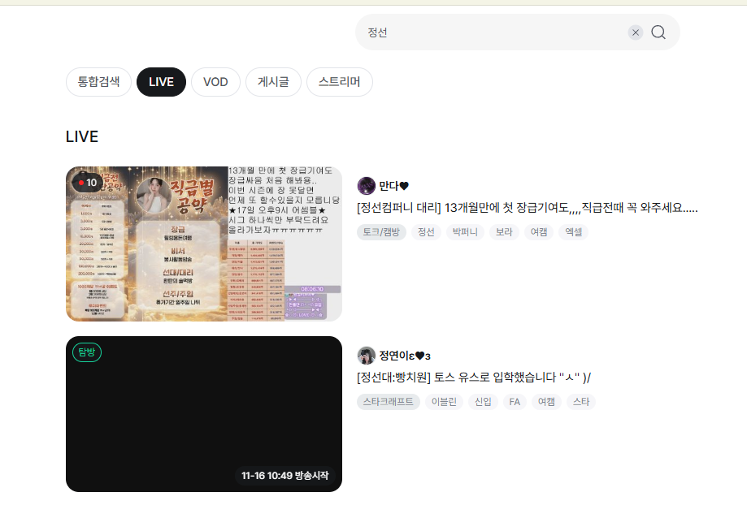Switch to 게시글 tab
Screen dimensions: 747x518
273,82
